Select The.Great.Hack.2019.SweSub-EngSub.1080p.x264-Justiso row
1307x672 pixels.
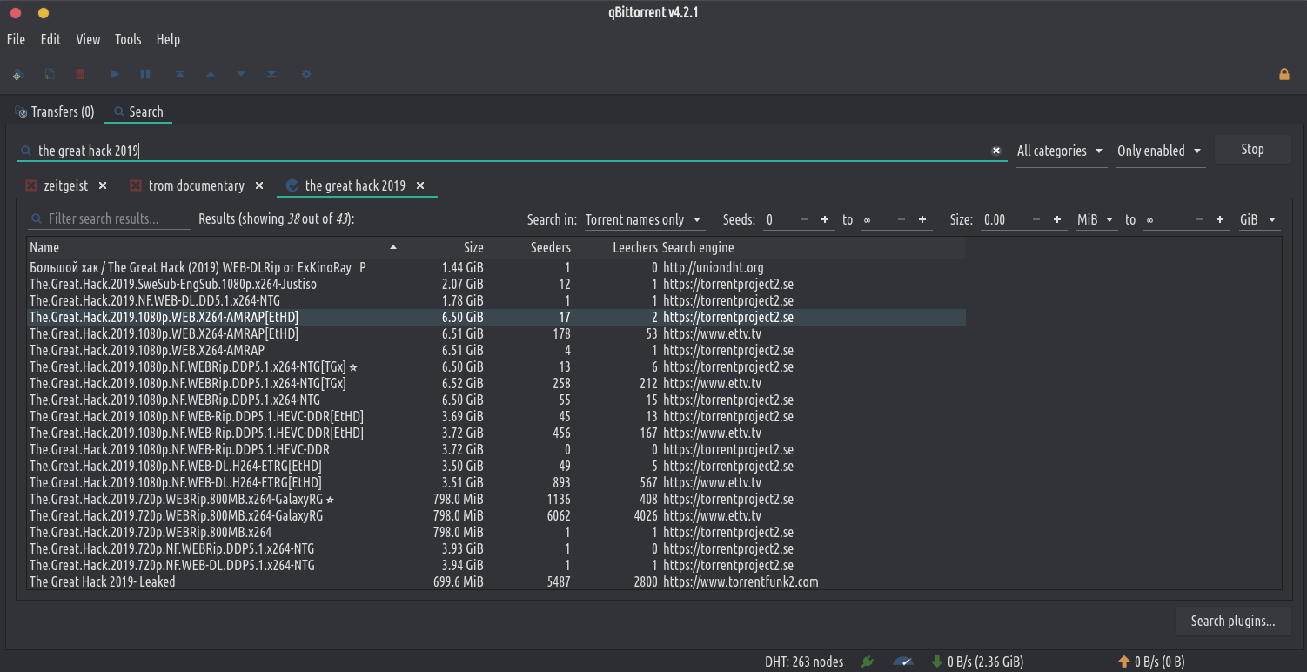496,285
